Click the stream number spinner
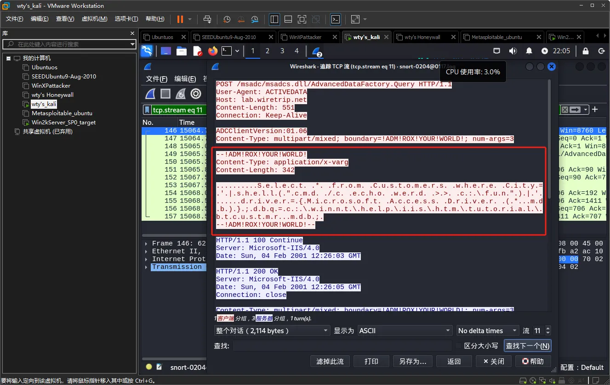 coord(542,330)
